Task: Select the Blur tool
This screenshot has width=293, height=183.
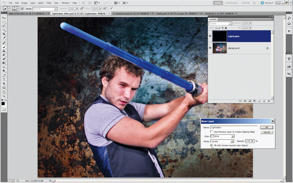Action: [4, 67]
